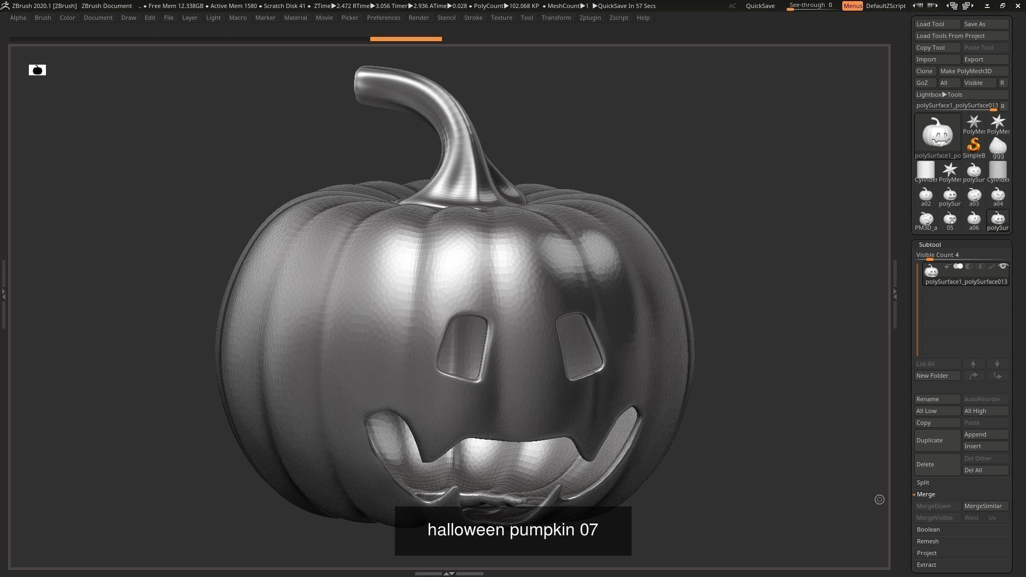Click the camera thumbnail icon in viewport
The width and height of the screenshot is (1026, 577).
coord(37,70)
